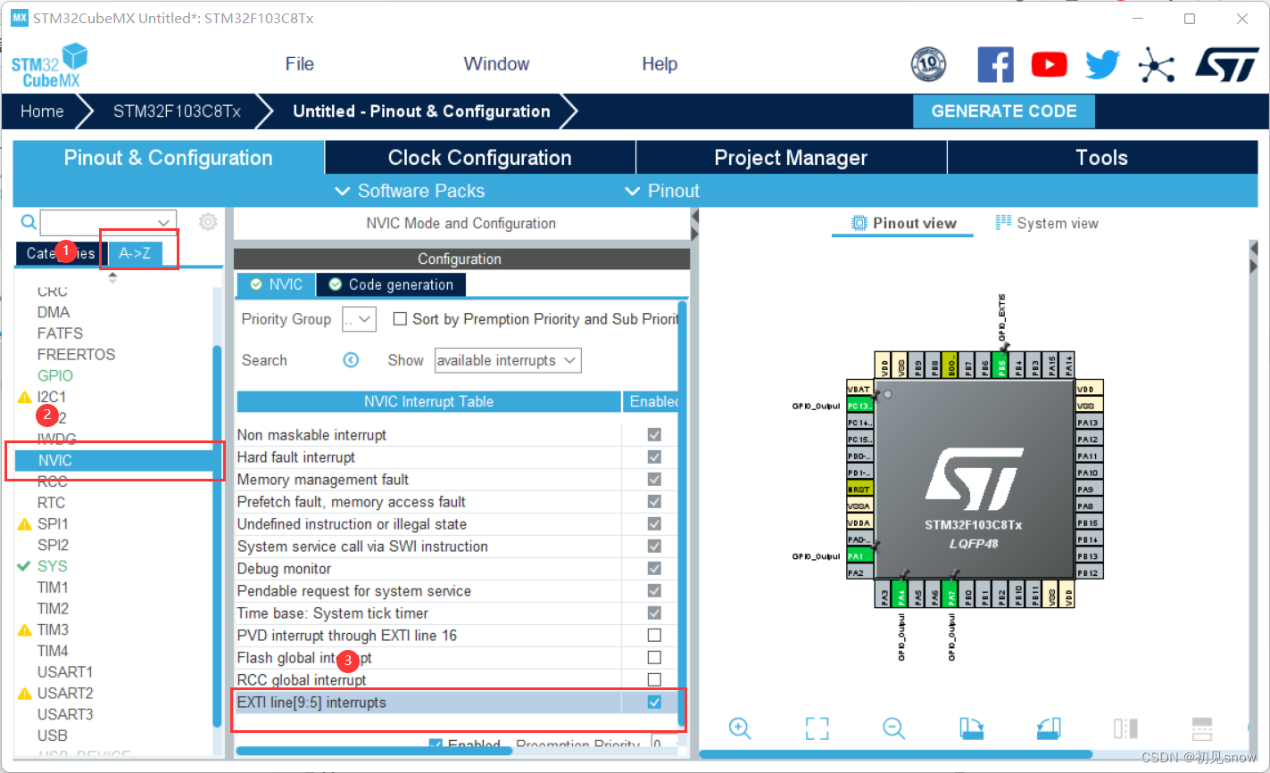
Task: Click green pin PA4 on chip
Action: [x=901, y=595]
